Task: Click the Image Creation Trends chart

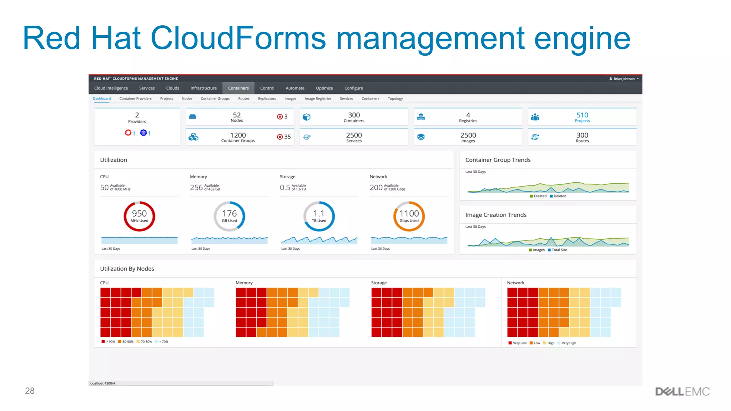Action: tap(548, 242)
